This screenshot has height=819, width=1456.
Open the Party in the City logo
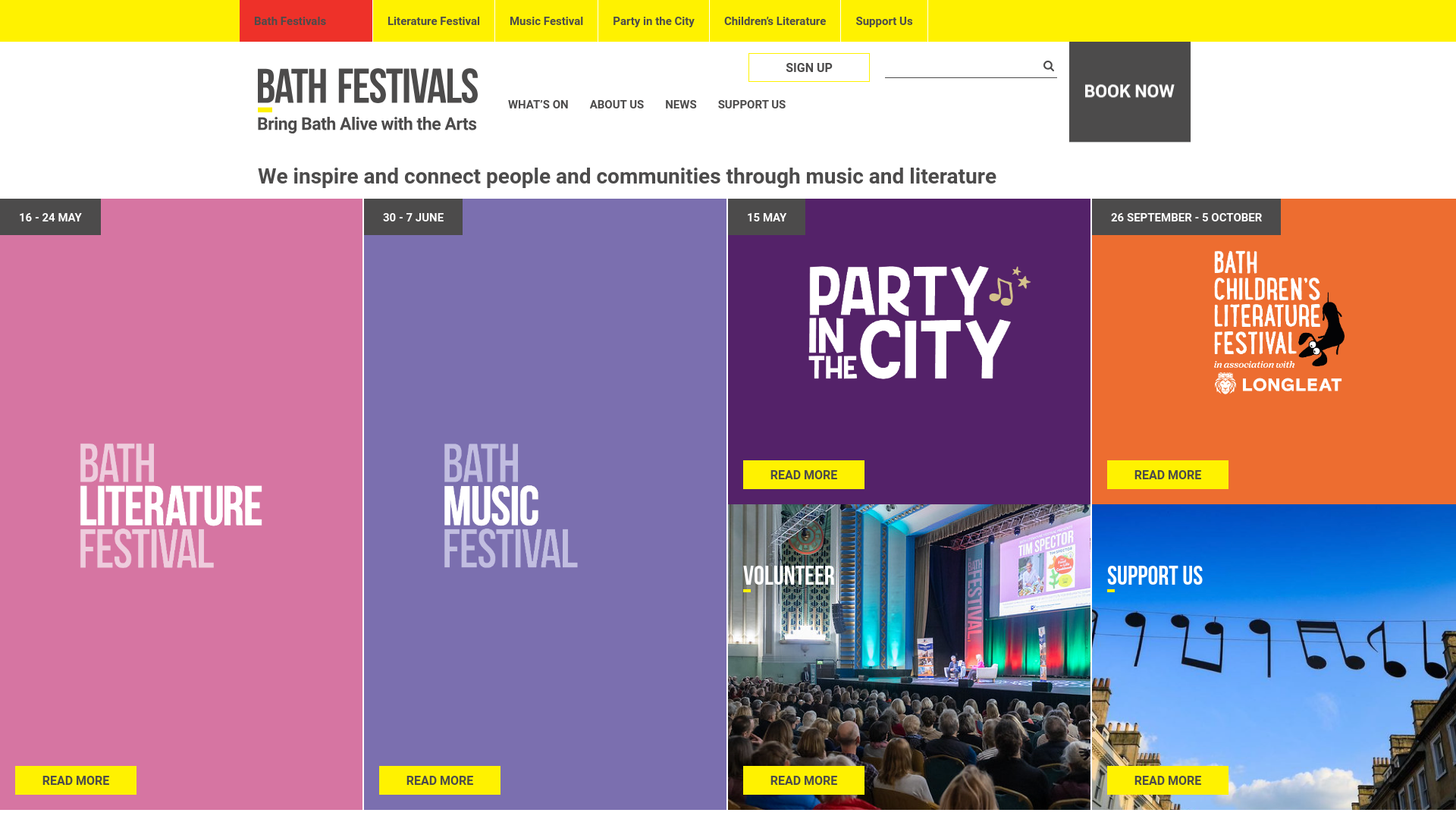click(x=919, y=322)
